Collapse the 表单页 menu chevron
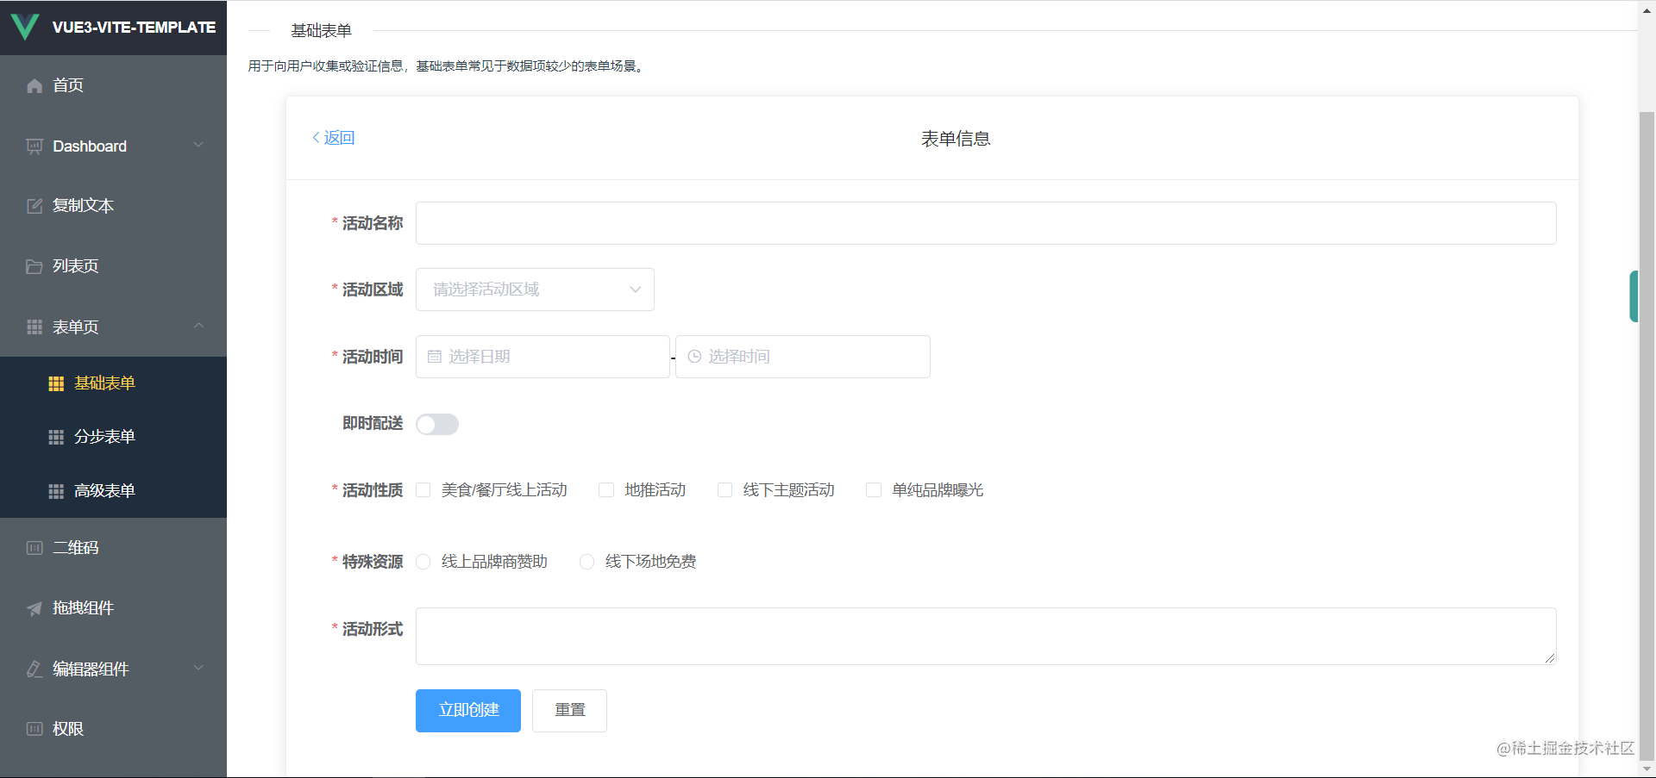The width and height of the screenshot is (1656, 778). click(198, 326)
